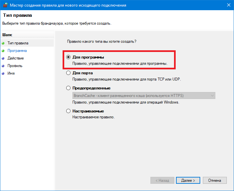
Task: Select the 'Для порта' radio button
Action: click(68, 73)
